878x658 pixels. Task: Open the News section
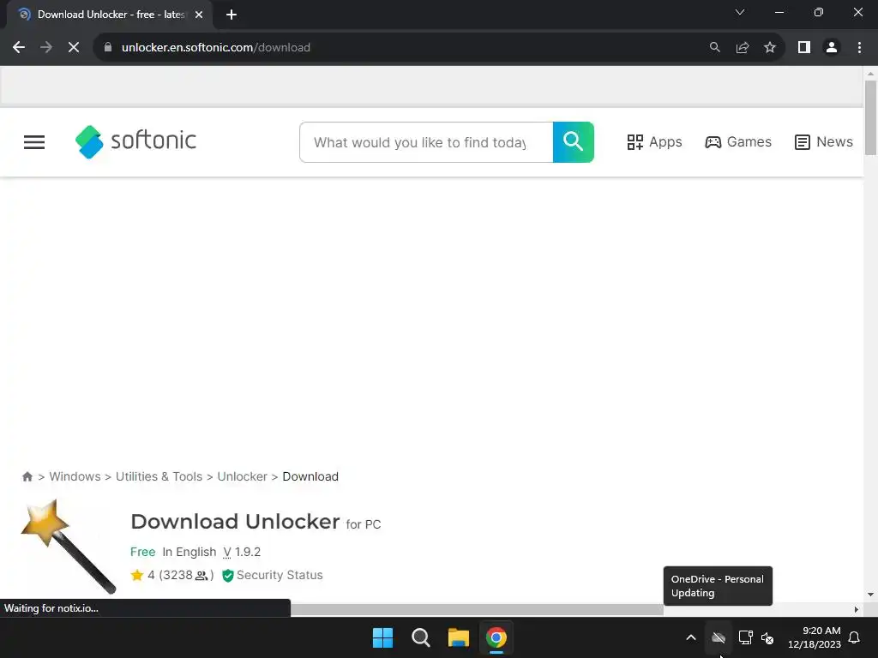coord(824,142)
